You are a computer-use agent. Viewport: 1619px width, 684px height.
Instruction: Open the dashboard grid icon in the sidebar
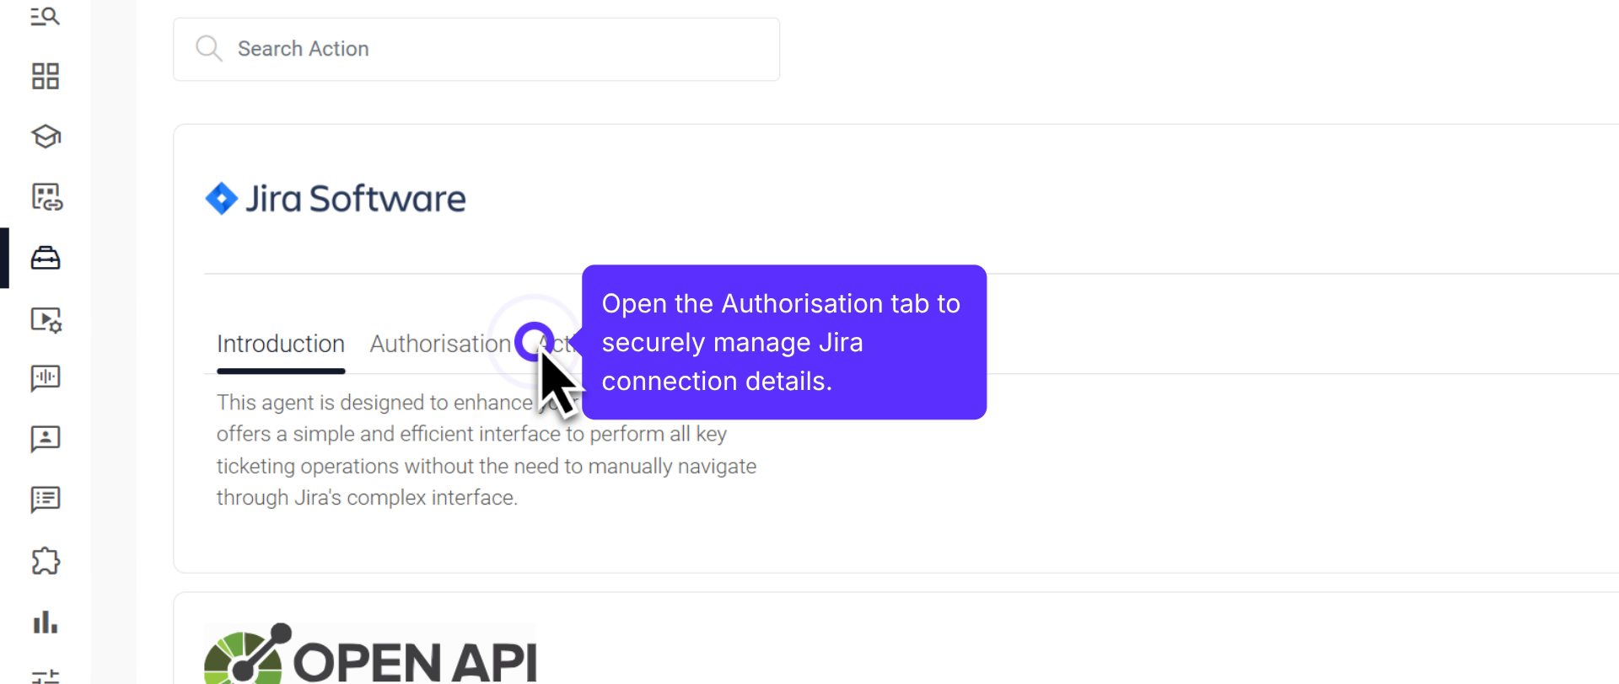pos(46,76)
